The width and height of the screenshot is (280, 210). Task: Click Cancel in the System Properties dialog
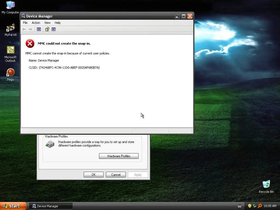116,175
